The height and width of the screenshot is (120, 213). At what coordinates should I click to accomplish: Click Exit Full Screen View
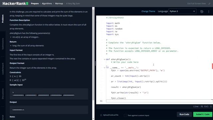click(x=196, y=4)
